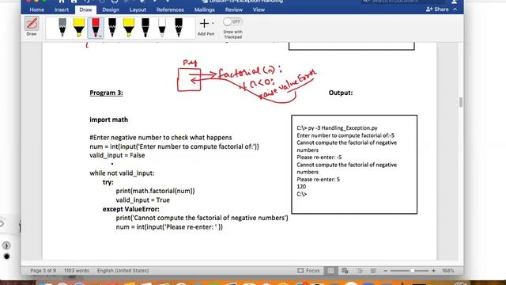Click the '#Enter negative number' comment line
Viewport: 506px width, 285px height.
coord(160,137)
